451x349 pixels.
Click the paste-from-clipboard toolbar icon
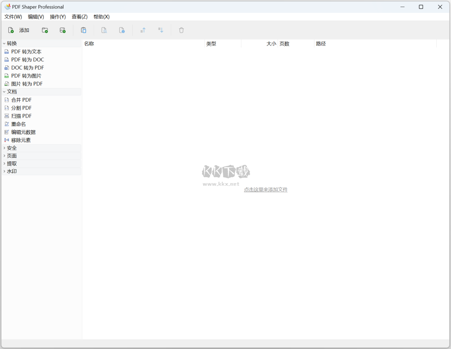click(x=84, y=30)
